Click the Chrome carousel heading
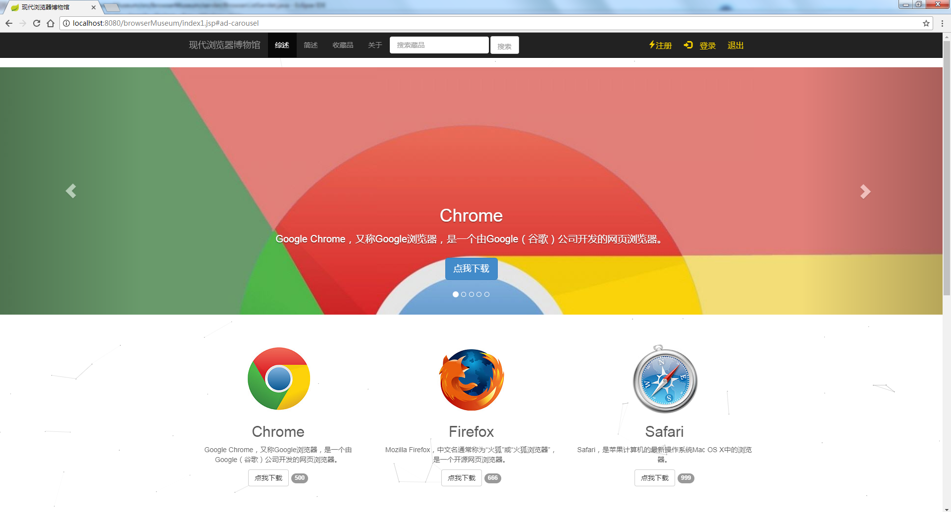This screenshot has width=951, height=512. coord(471,216)
